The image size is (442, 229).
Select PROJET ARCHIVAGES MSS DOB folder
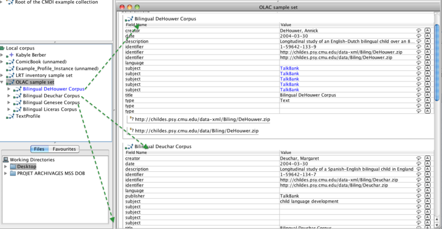pos(51,173)
